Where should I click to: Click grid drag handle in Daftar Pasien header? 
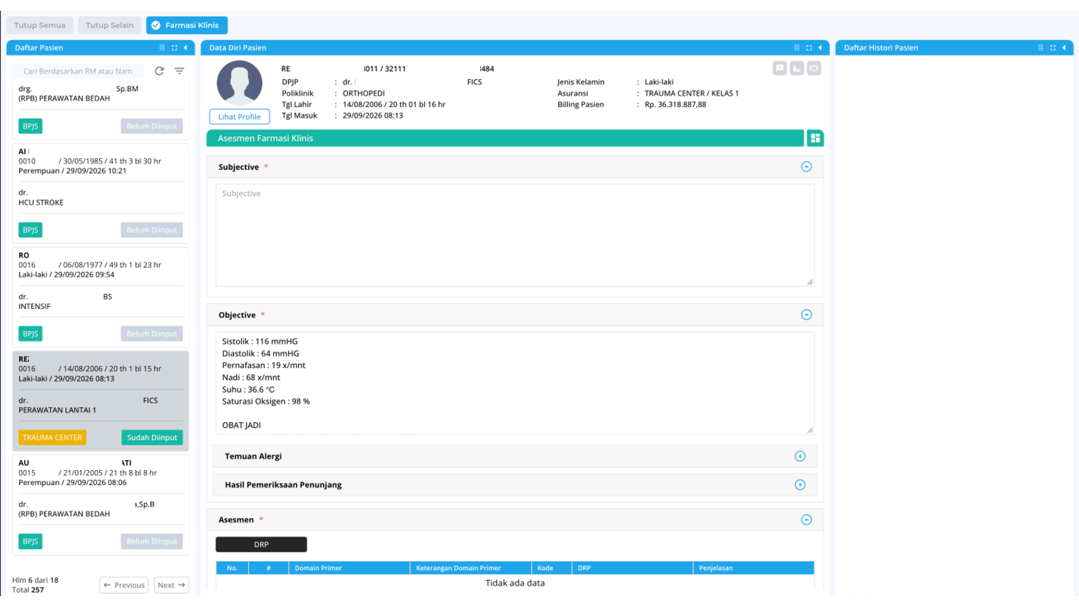pos(162,48)
